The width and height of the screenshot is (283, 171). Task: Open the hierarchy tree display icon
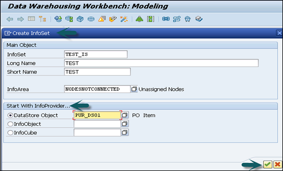(x=42, y=19)
